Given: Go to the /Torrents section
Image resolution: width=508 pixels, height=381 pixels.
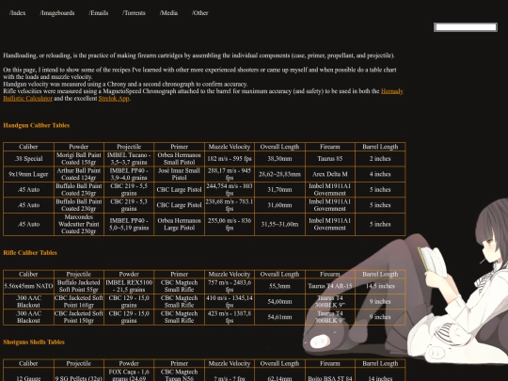Looking at the screenshot, I should point(134,13).
